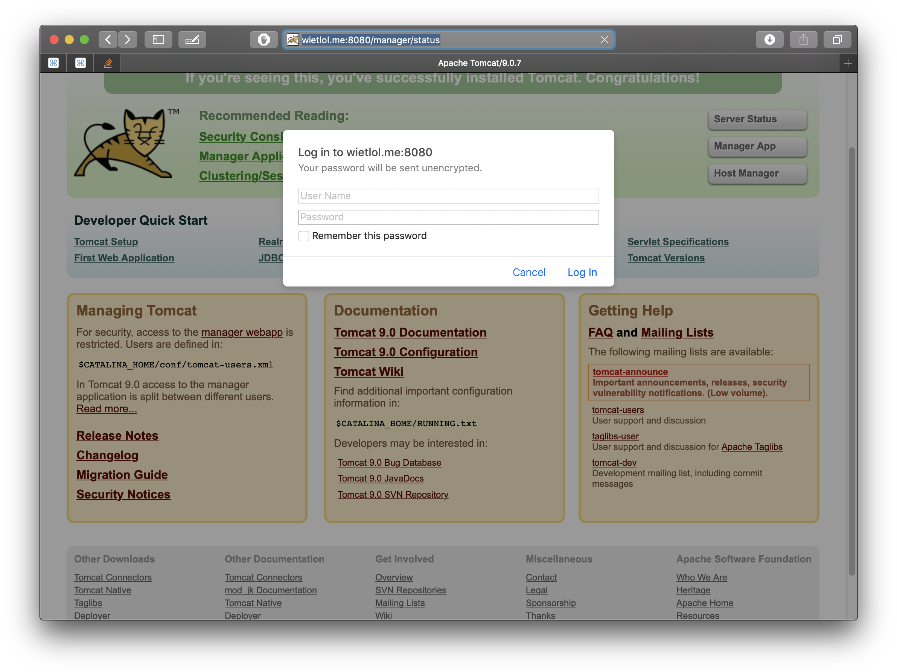Open taglibs-user mailing list link
Image resolution: width=897 pixels, height=672 pixels.
coord(615,436)
